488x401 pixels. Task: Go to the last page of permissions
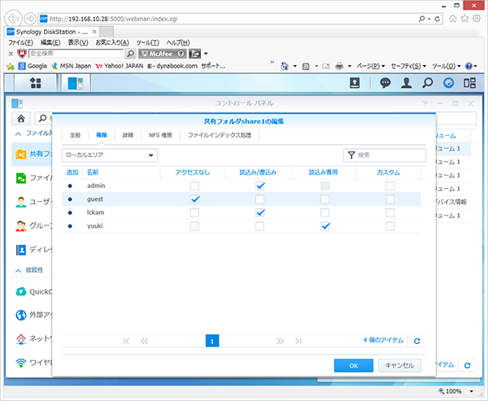(x=298, y=341)
